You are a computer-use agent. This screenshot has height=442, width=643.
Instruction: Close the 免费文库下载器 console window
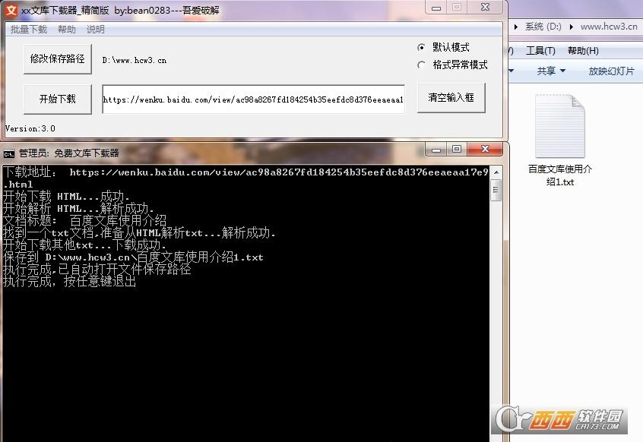pos(485,150)
